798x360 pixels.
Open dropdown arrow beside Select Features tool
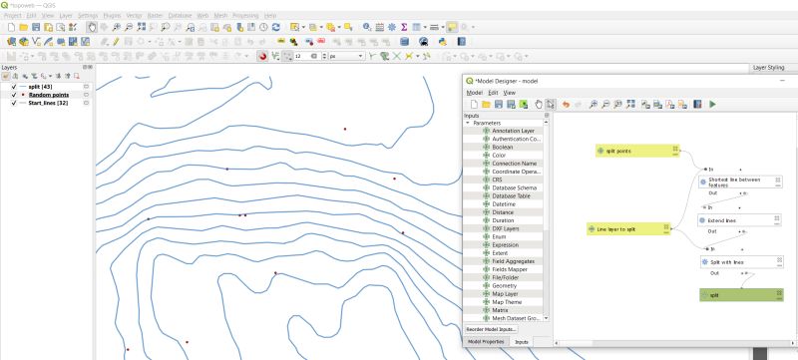pyautogui.click(x=303, y=28)
